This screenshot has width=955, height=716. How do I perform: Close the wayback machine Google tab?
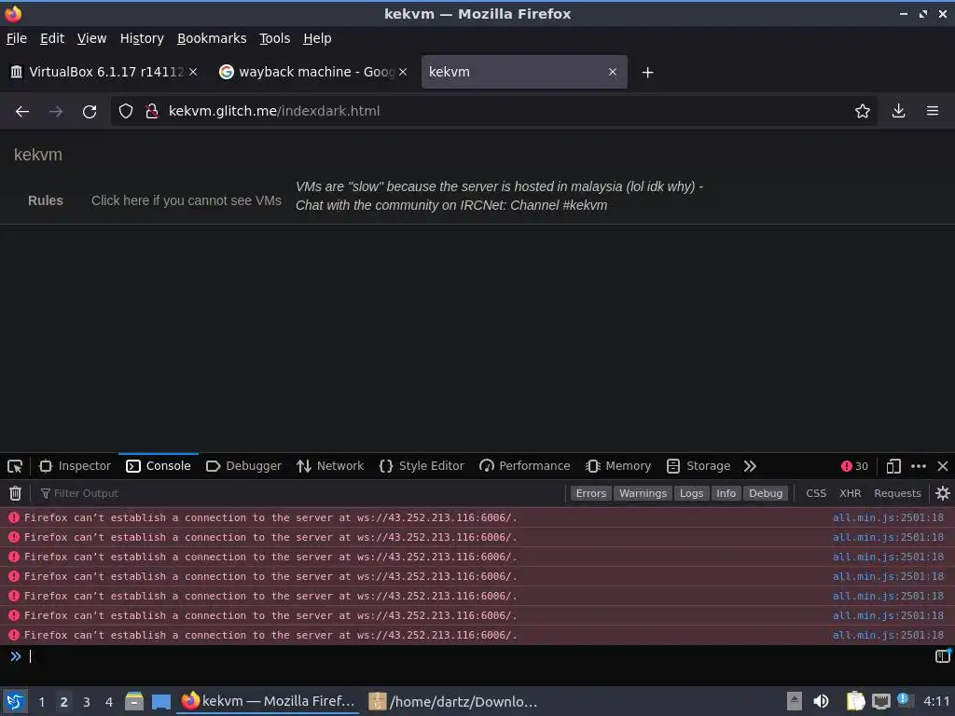coord(403,72)
